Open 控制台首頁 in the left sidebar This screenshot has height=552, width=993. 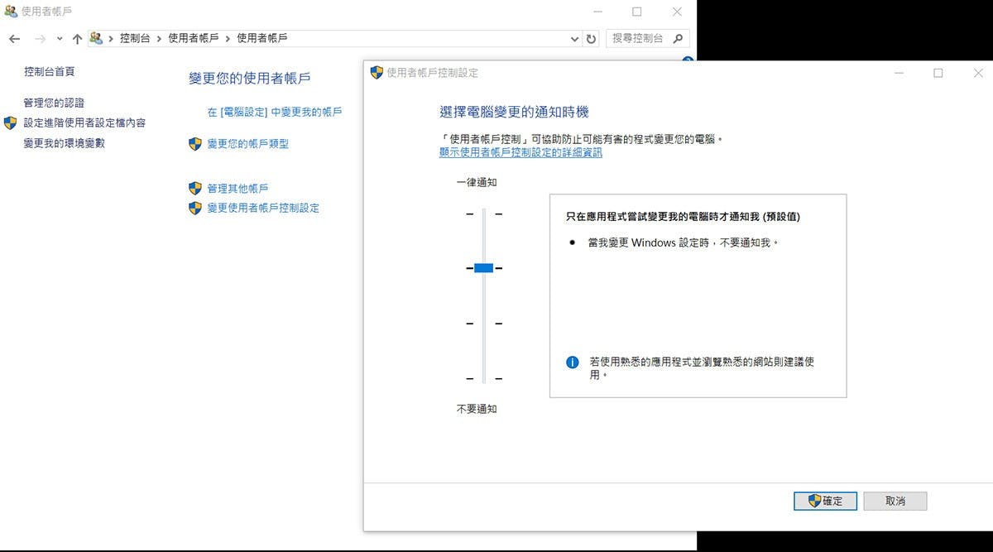click(x=50, y=72)
